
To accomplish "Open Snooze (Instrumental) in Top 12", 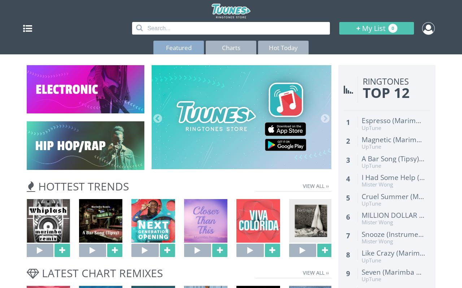I will [x=393, y=234].
